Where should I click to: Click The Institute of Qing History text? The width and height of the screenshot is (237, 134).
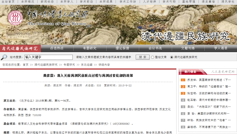coord(57,24)
